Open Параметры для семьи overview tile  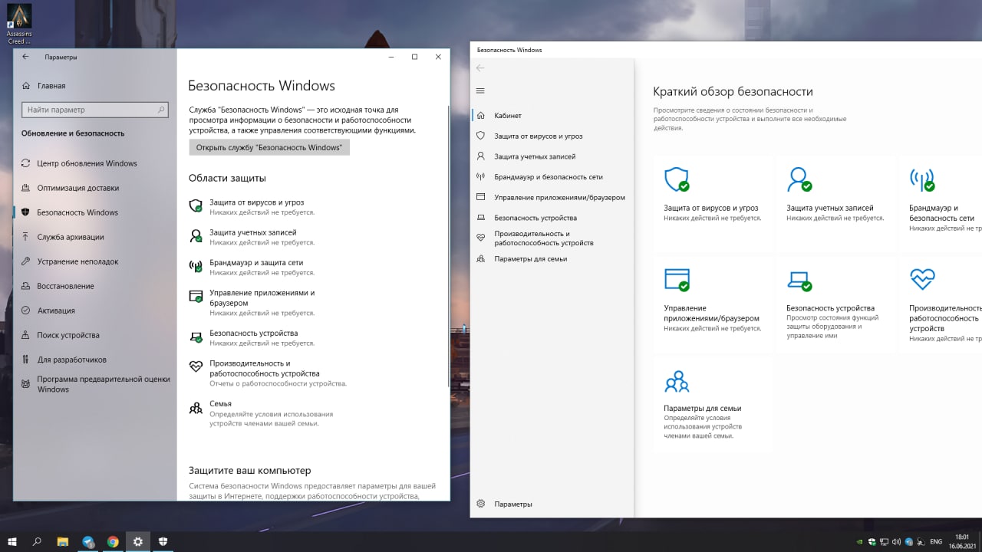[x=713, y=404]
